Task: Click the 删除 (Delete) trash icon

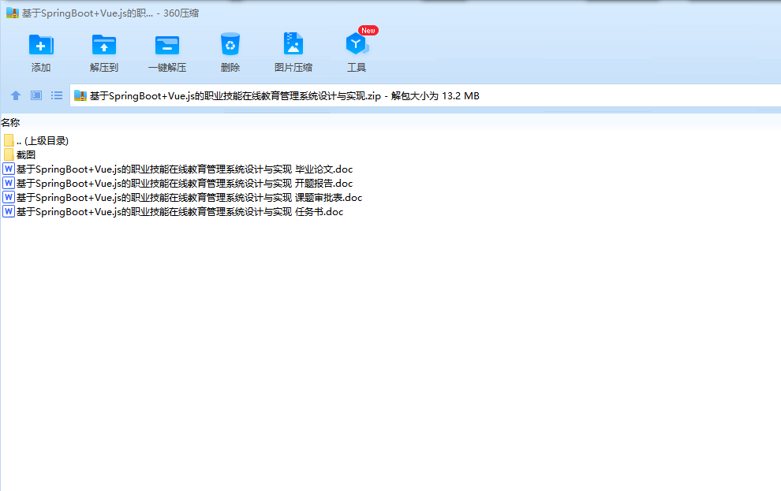Action: coord(230,44)
